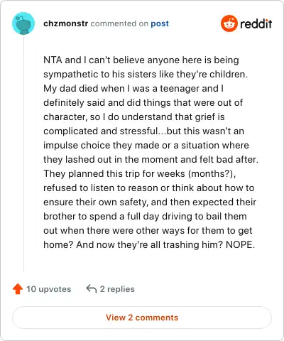Click the word 'NOPE.' ending the comment
This screenshot has width=284, height=341.
pos(240,244)
